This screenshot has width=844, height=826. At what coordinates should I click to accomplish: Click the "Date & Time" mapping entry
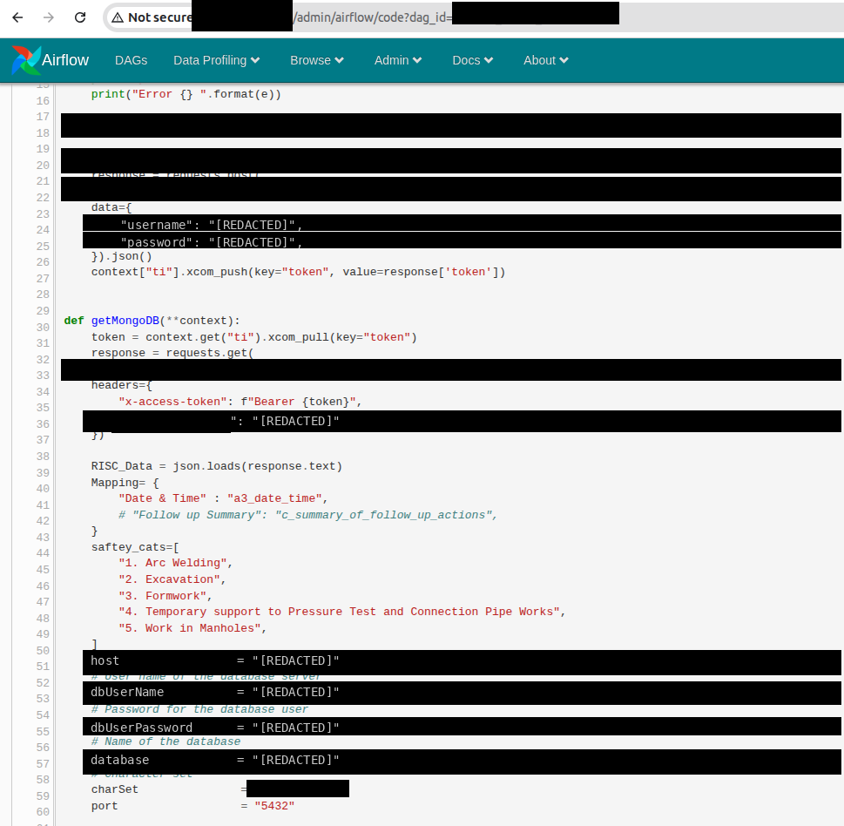tap(223, 498)
